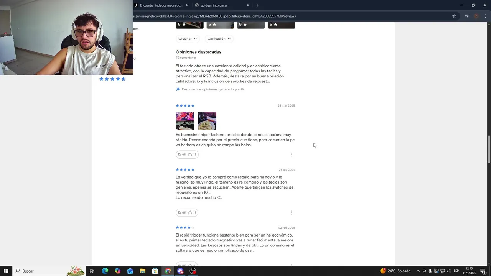
Task: Click the five-star rating of the 28 mar review
Action: tap(185, 105)
